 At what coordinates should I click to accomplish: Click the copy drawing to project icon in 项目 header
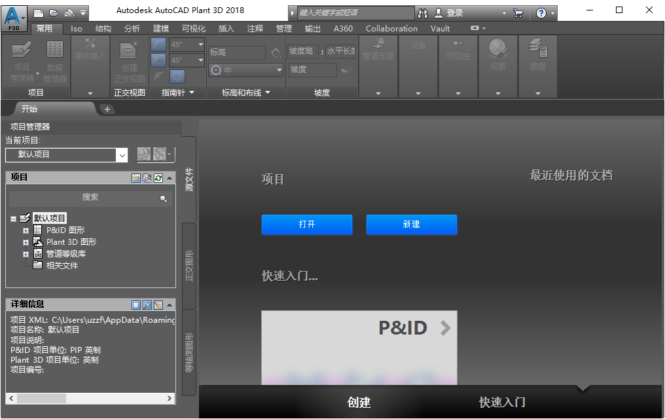(x=147, y=178)
